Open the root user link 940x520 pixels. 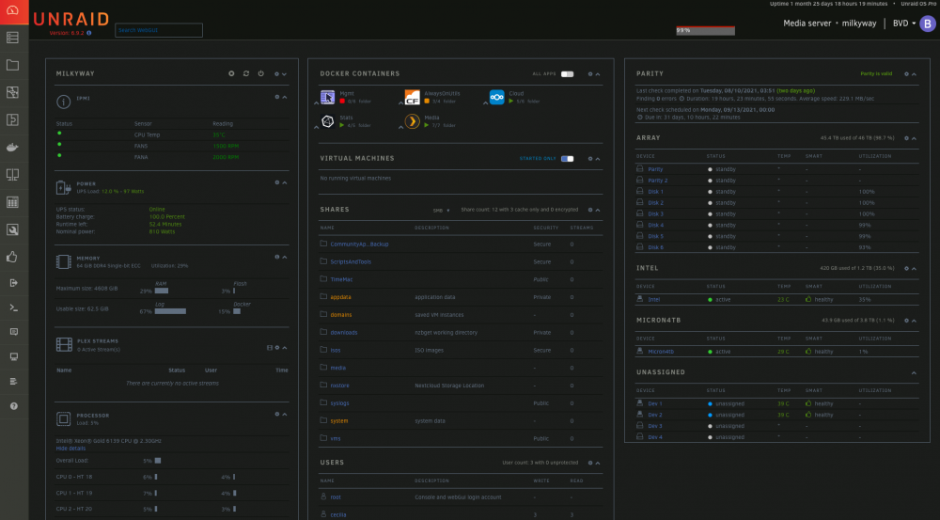[x=336, y=497]
